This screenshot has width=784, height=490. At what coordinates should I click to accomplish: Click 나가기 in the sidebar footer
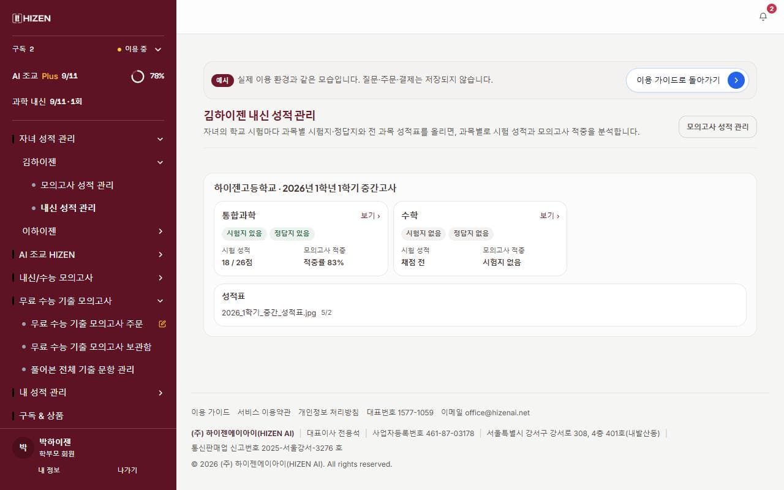[127, 470]
